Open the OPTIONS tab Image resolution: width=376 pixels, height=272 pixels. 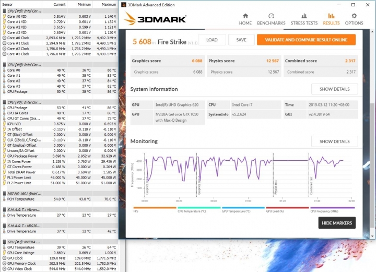point(354,19)
